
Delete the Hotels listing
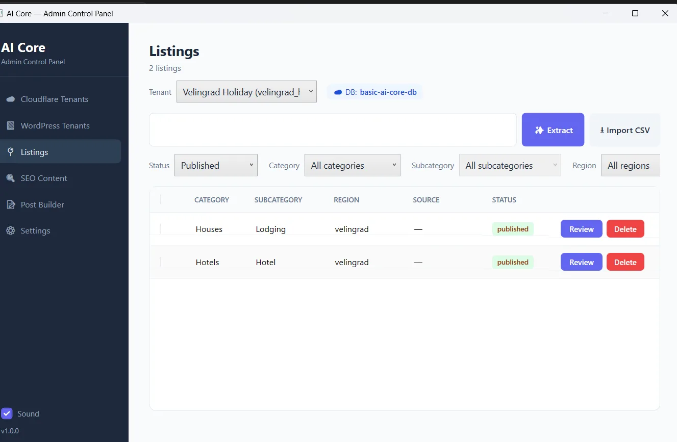point(625,262)
